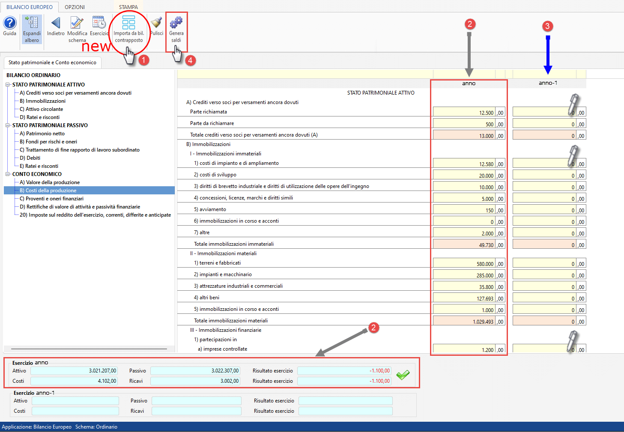Click empty Attivo field in Esercizio anno-1
The width and height of the screenshot is (624, 432).
[x=75, y=401]
